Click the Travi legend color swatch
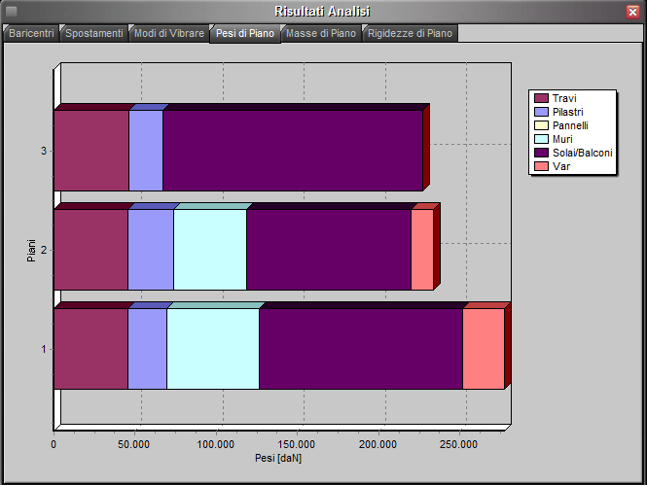This screenshot has width=647, height=485. [541, 98]
